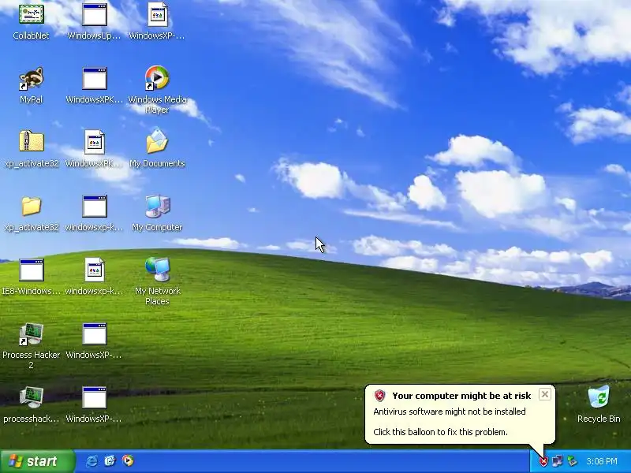The image size is (631, 473).
Task: Select the plain yellow xp_activate32 folder
Action: tap(31, 206)
